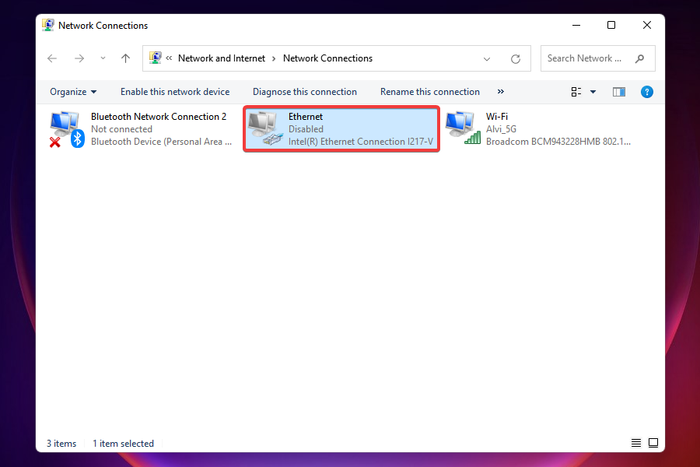700x467 pixels.
Task: Click the address bar control panel icon
Action: pos(156,58)
